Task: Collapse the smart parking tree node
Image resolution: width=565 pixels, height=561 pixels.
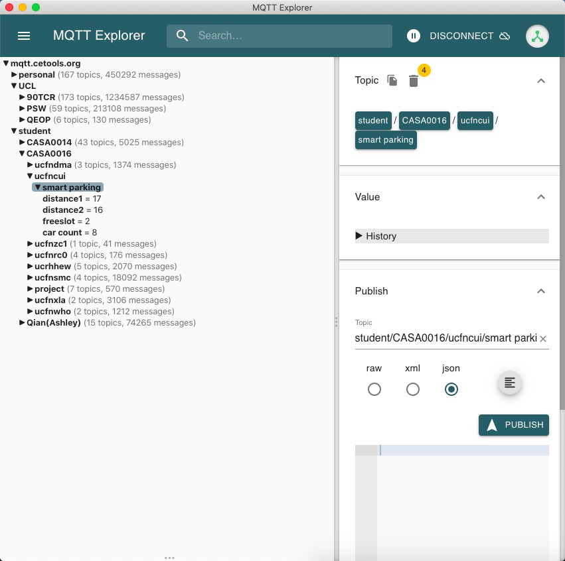Action: coord(38,187)
